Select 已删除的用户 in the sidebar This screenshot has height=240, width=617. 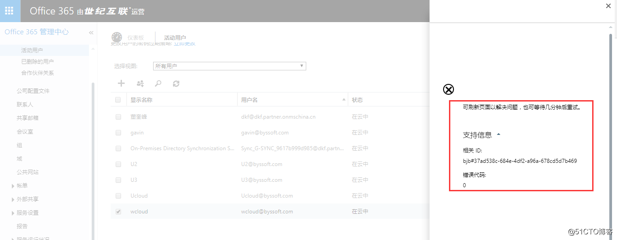37,61
